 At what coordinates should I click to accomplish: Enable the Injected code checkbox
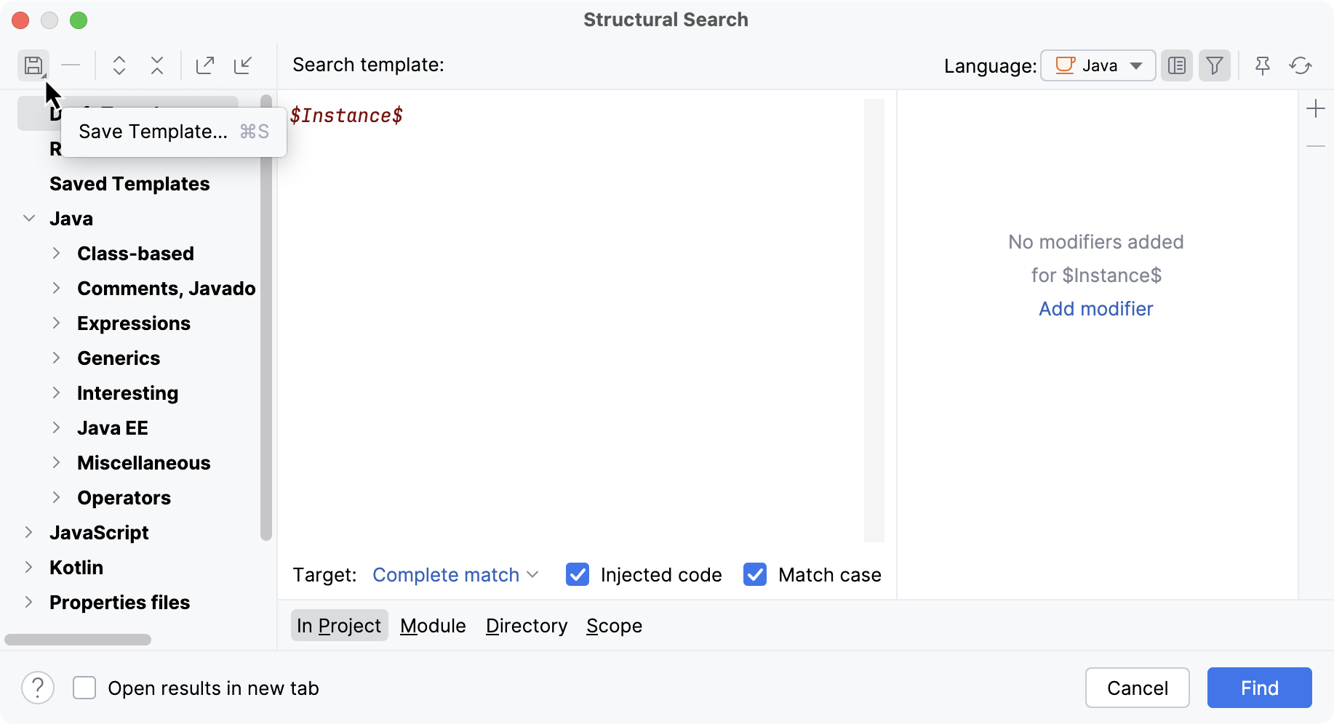pos(577,574)
